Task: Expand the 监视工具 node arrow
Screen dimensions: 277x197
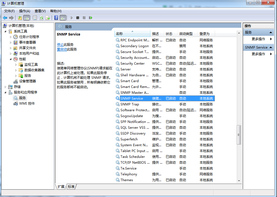Action: coord(16,65)
